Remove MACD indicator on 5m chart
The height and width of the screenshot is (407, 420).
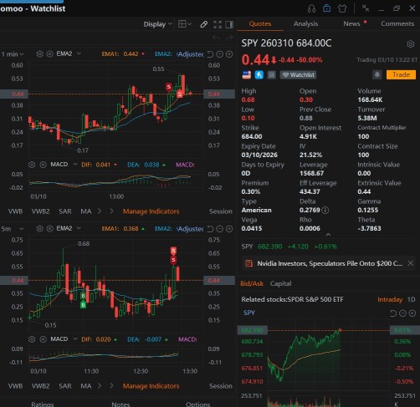[43, 339]
